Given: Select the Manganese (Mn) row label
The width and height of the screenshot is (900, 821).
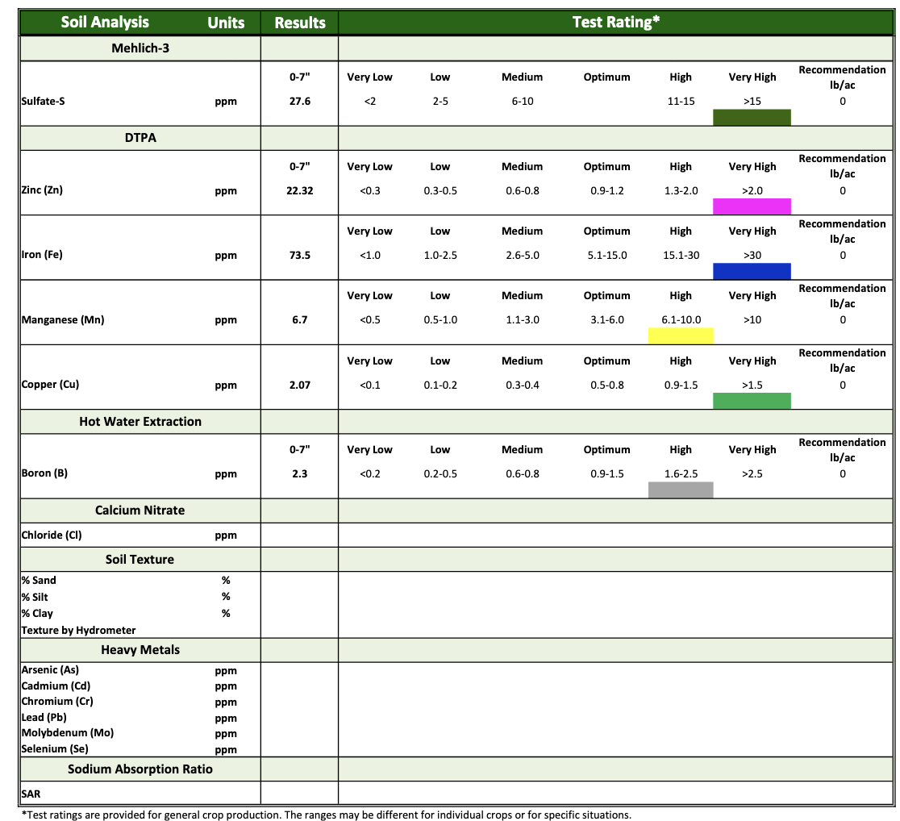Looking at the screenshot, I should tap(63, 320).
